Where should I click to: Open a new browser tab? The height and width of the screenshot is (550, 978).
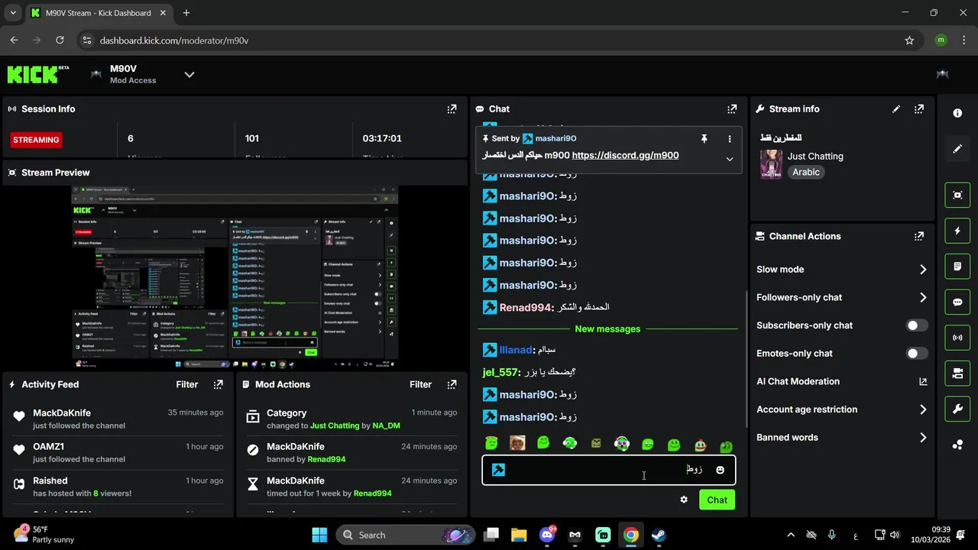pos(186,13)
